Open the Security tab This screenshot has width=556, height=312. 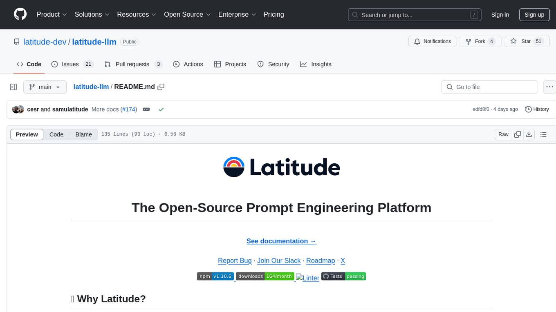273,64
